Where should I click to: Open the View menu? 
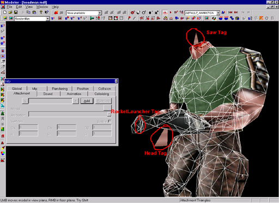coord(29,7)
